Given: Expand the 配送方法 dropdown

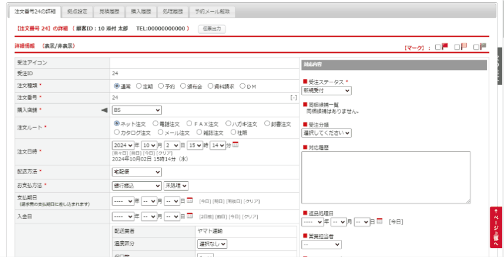Looking at the screenshot, I should coord(136,172).
